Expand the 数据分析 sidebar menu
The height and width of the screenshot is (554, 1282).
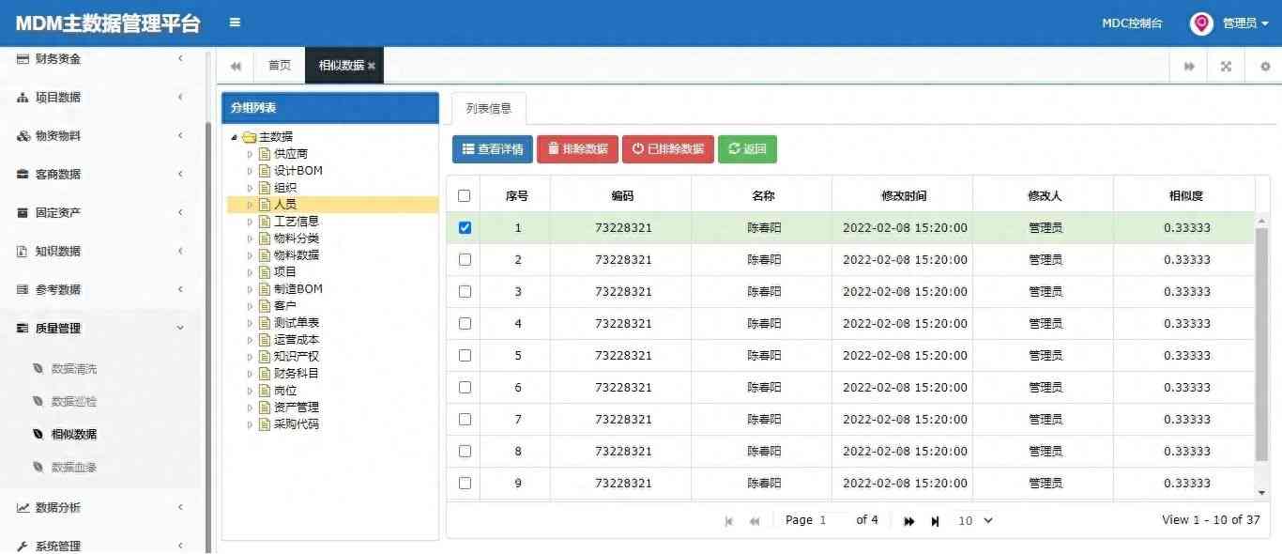pos(100,508)
